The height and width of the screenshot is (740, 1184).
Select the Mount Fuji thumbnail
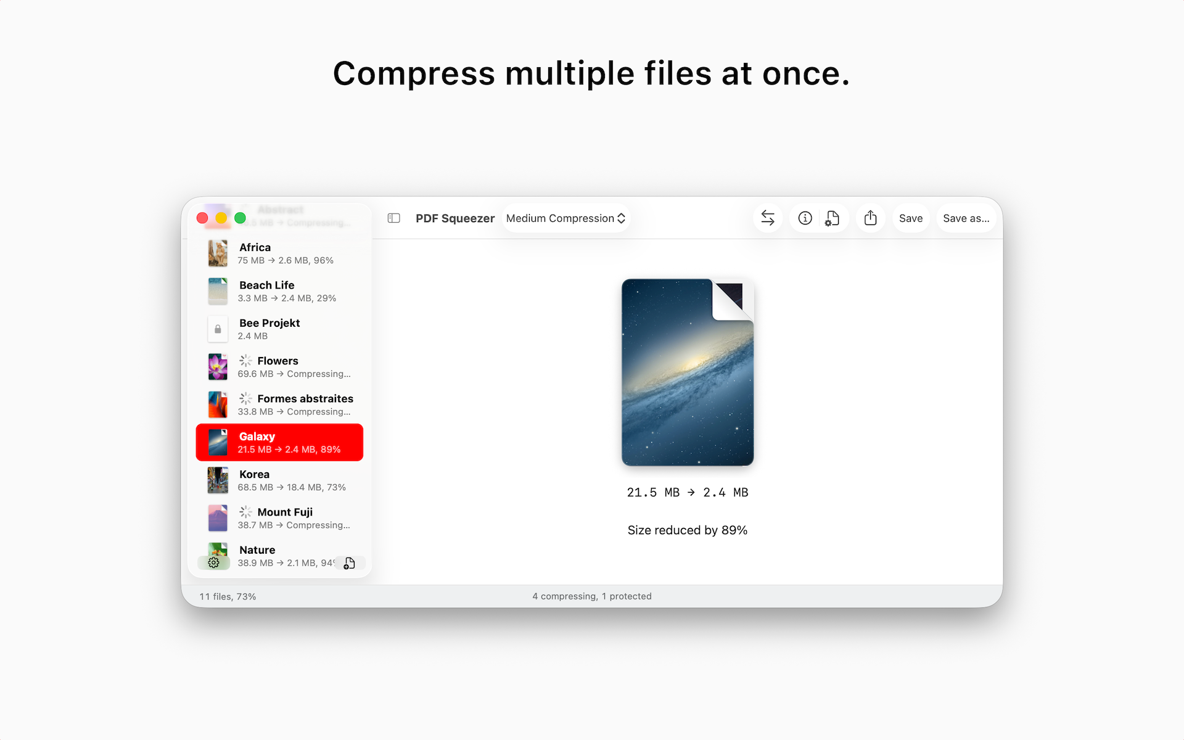[x=218, y=518]
